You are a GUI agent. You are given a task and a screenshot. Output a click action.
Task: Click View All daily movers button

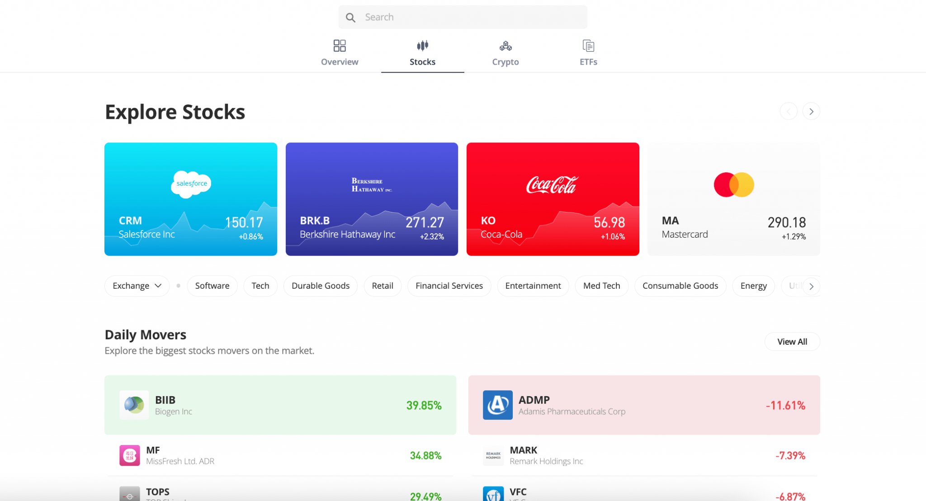click(792, 342)
